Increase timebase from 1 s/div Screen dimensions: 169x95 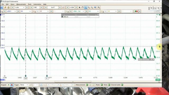coord(27,8)
